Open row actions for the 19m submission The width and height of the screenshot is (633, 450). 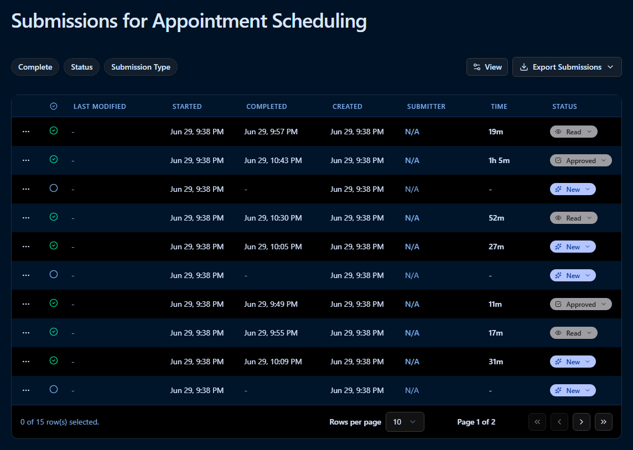pos(26,132)
